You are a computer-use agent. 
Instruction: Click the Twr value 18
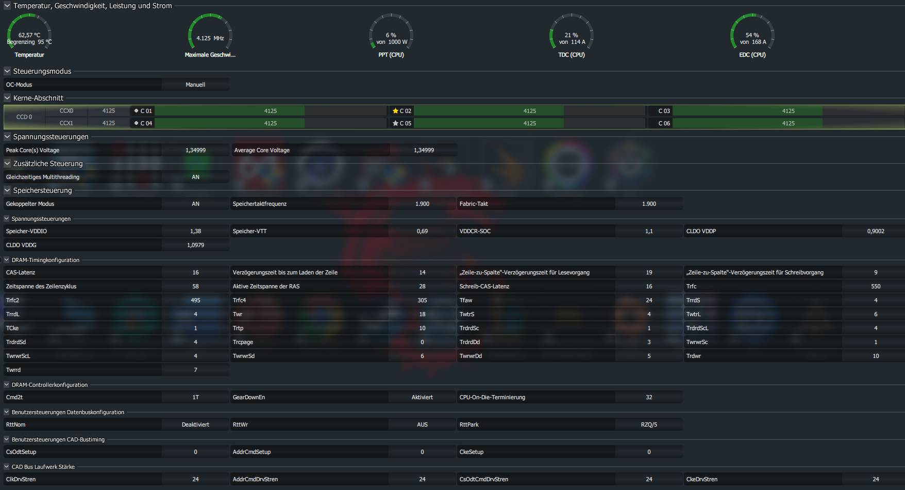click(x=422, y=314)
